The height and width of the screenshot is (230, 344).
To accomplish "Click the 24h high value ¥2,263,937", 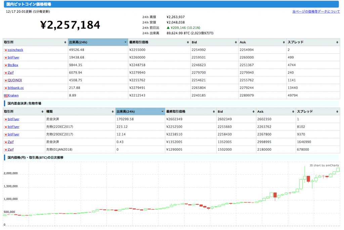I will tap(175, 17).
